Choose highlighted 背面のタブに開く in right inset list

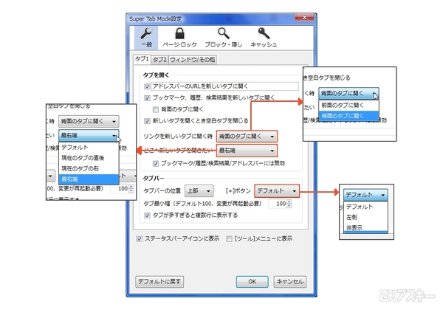(x=348, y=116)
